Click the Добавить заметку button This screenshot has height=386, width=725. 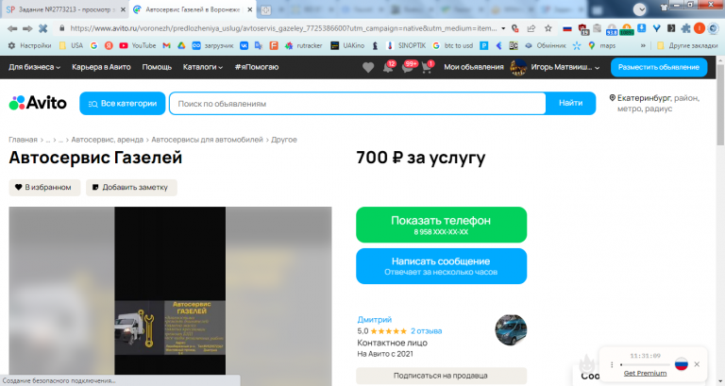131,187
